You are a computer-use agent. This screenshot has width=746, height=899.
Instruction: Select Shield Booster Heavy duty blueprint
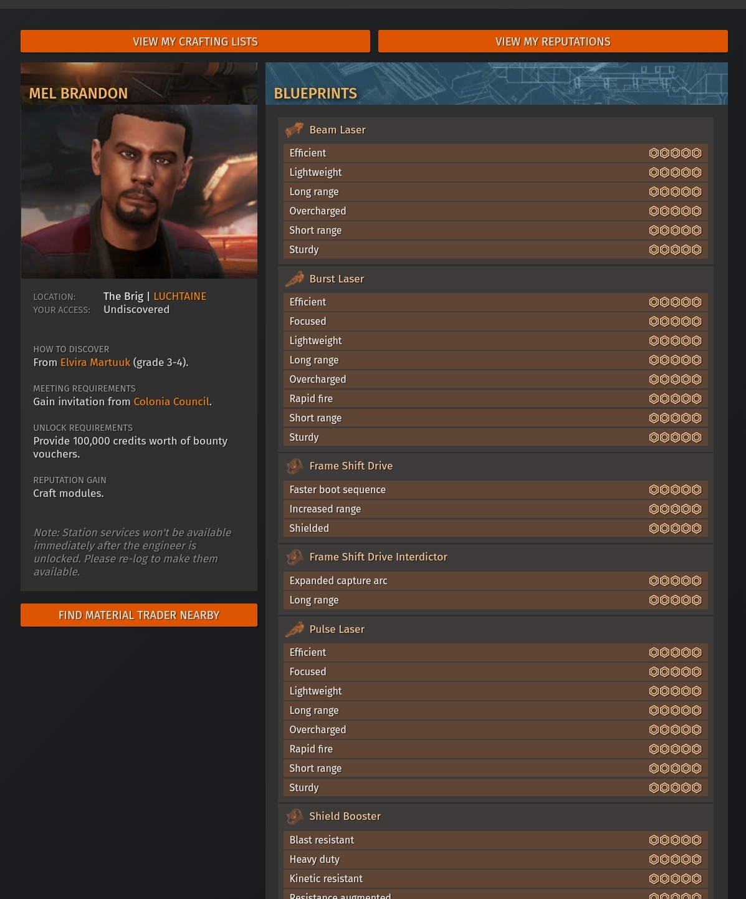point(495,859)
